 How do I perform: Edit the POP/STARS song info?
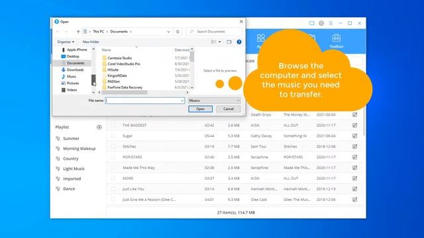[355, 157]
